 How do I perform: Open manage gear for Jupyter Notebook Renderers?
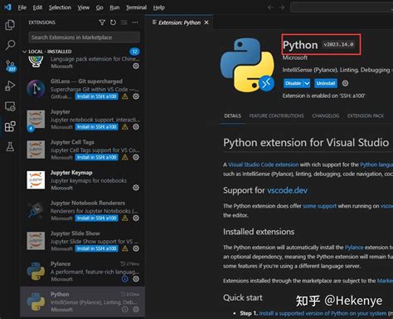pos(136,218)
